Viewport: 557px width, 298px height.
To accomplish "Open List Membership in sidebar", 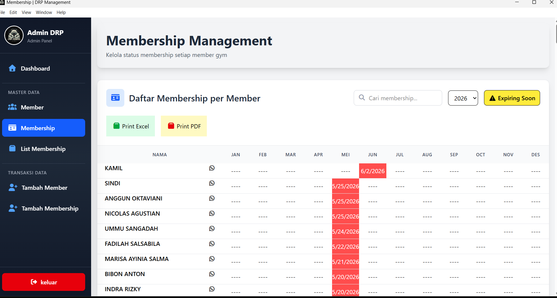I will click(44, 149).
